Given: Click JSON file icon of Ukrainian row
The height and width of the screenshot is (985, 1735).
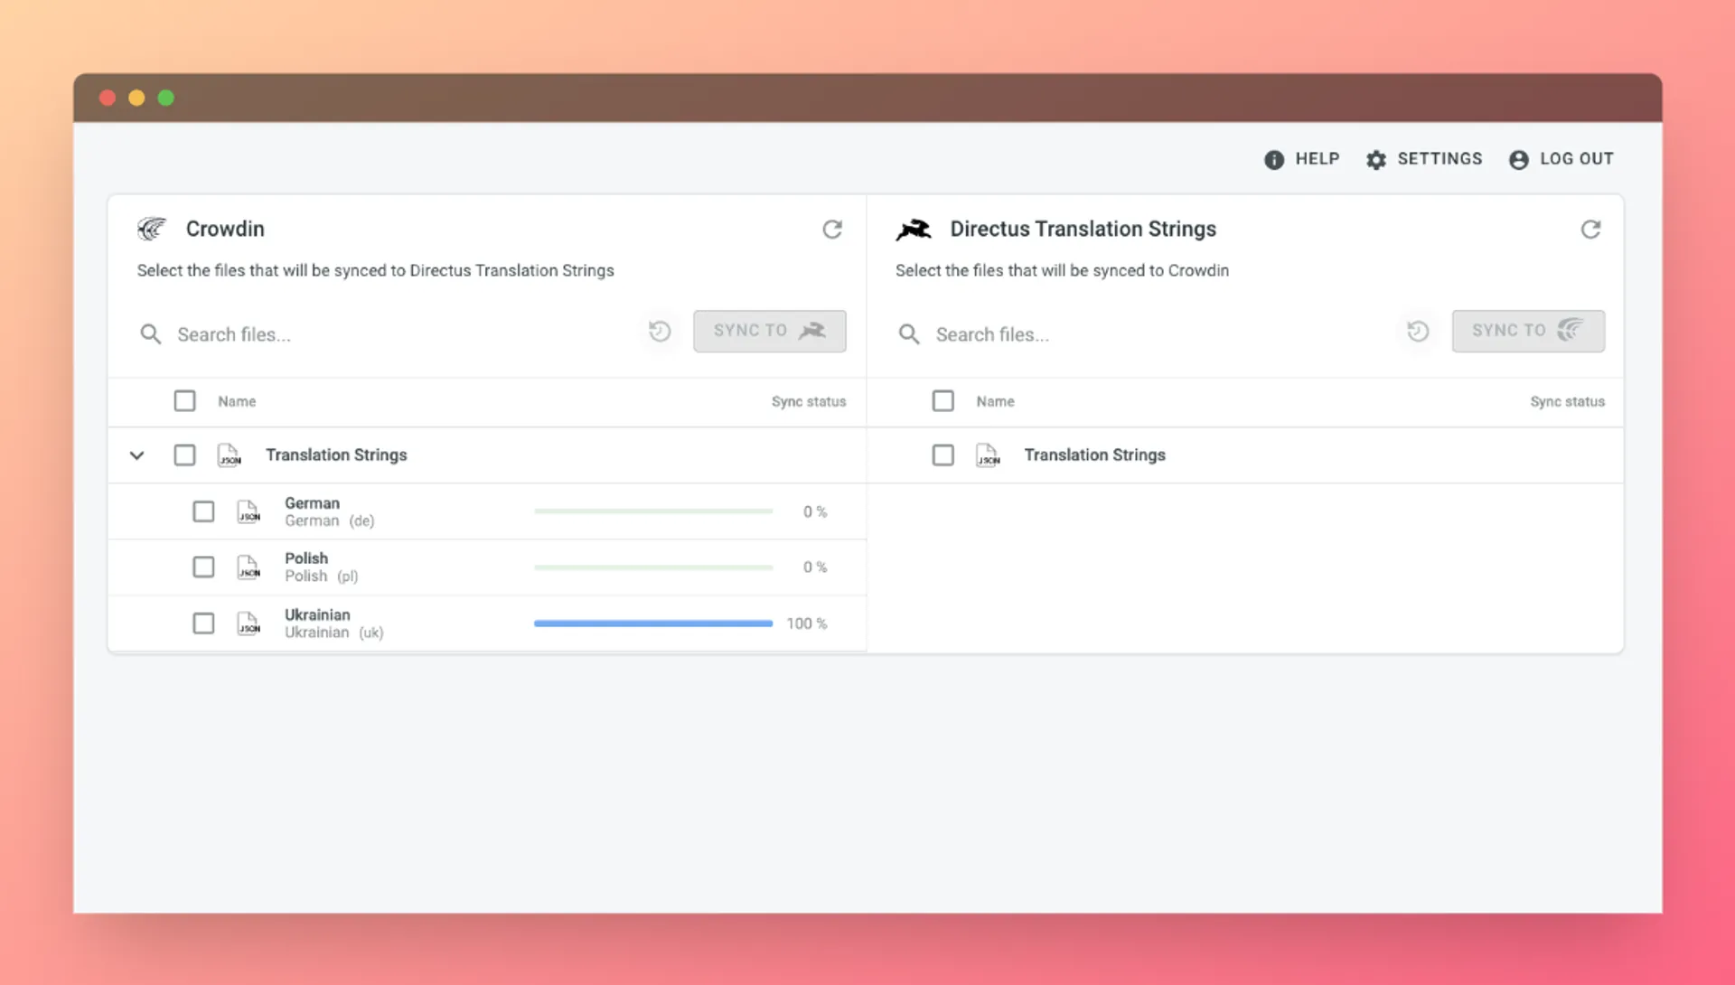Looking at the screenshot, I should pos(249,624).
